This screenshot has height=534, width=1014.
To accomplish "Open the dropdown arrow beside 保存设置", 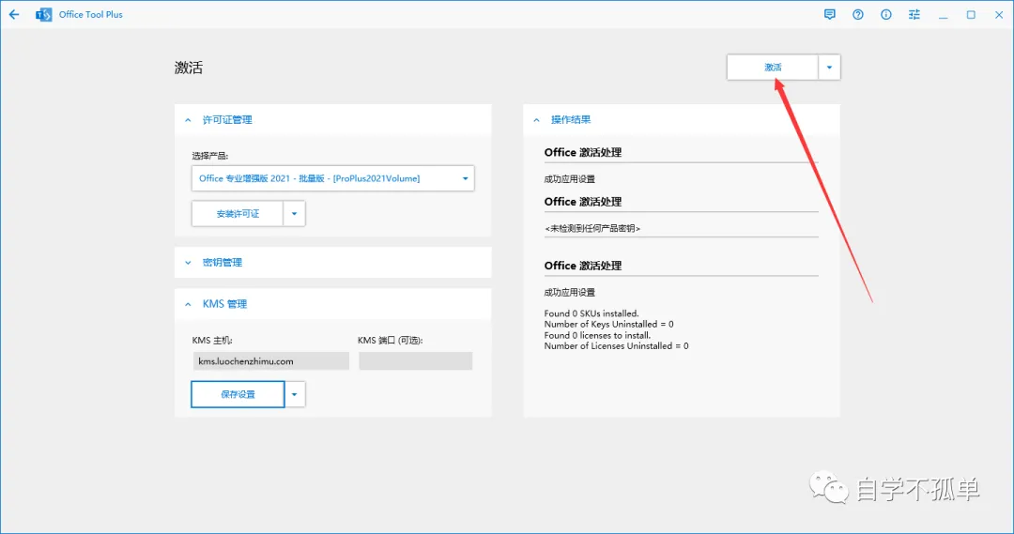I will (x=294, y=394).
